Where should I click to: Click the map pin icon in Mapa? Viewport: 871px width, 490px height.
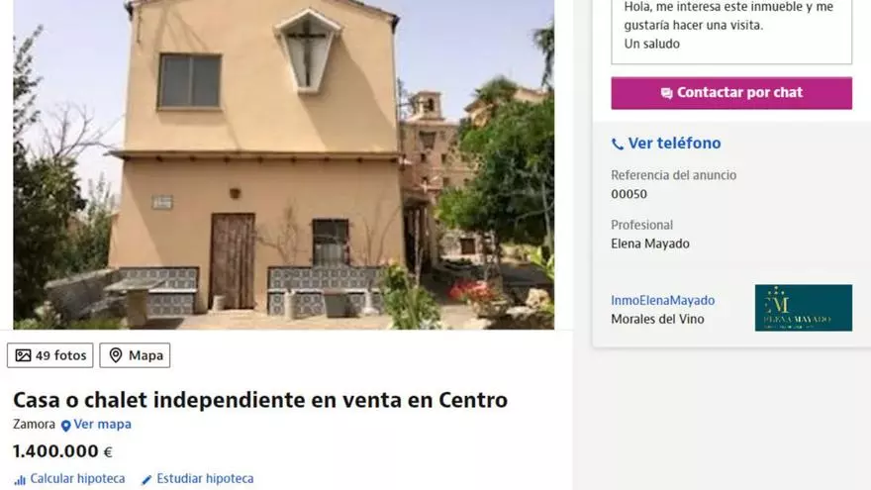click(116, 355)
